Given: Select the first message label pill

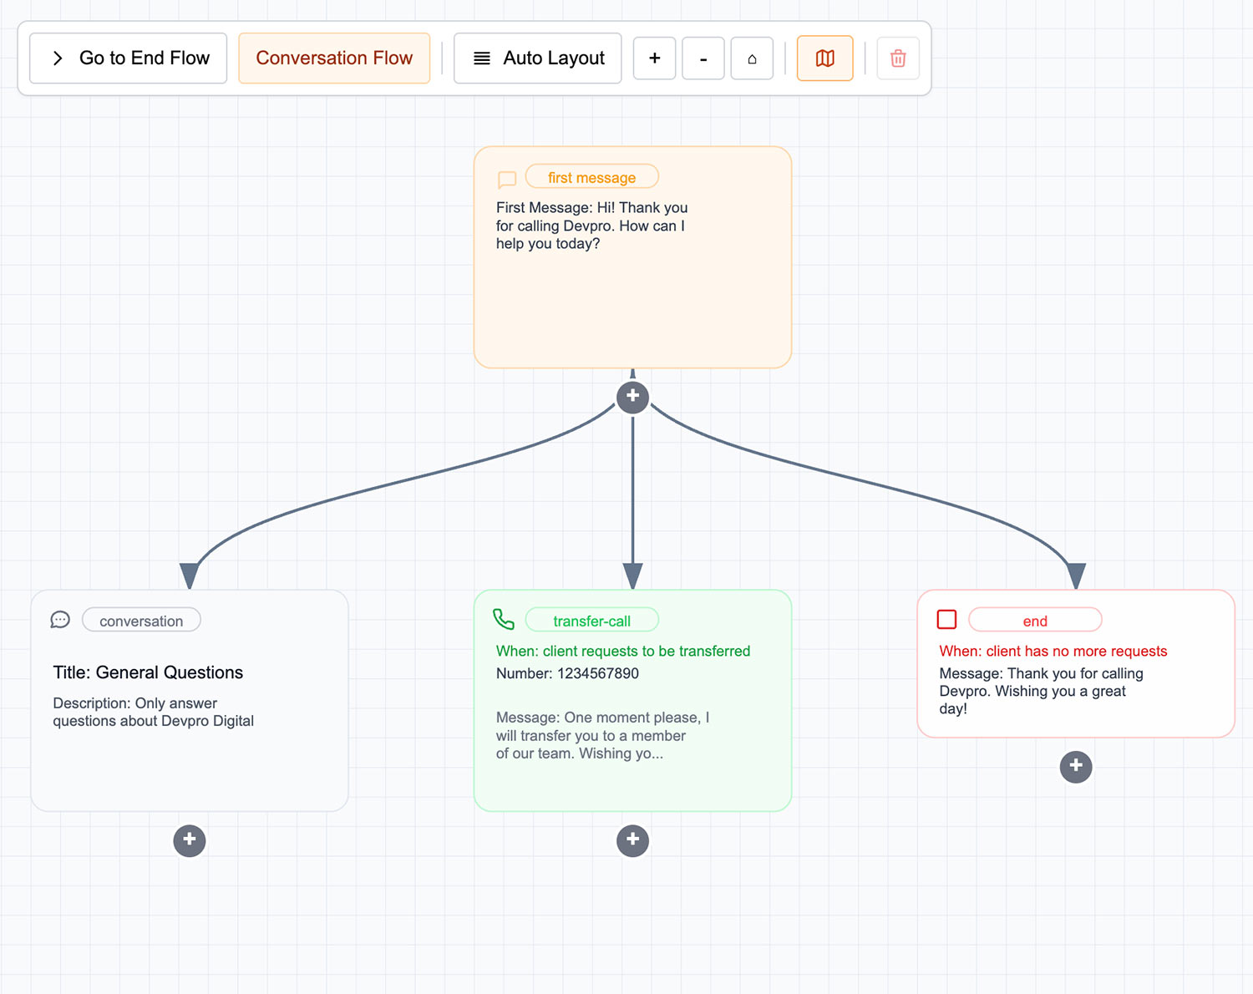Looking at the screenshot, I should pyautogui.click(x=591, y=177).
